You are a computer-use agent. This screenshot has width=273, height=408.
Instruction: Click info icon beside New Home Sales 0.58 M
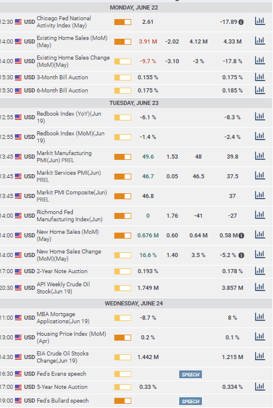click(x=241, y=236)
